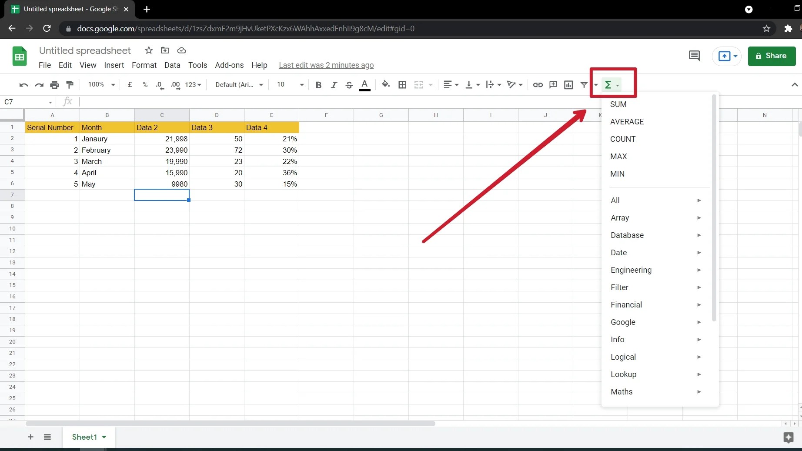Viewport: 802px width, 451px height.
Task: Click the Share button
Action: 772,56
